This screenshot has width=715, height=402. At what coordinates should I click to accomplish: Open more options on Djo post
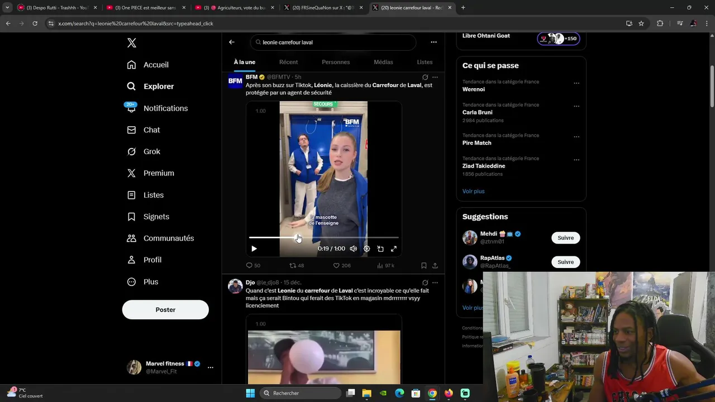click(x=435, y=283)
